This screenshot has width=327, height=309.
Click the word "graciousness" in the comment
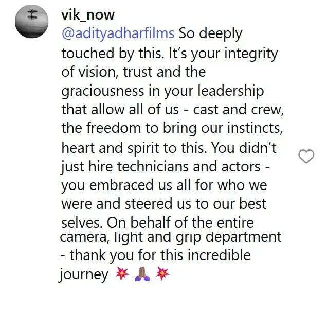[x=103, y=92]
